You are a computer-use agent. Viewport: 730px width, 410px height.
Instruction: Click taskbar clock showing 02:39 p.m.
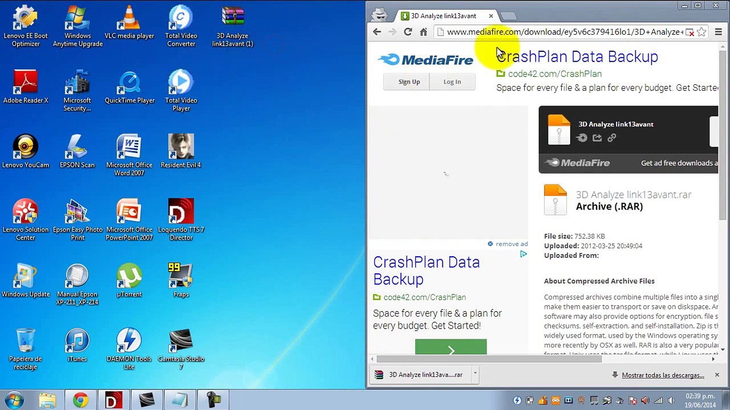point(700,400)
